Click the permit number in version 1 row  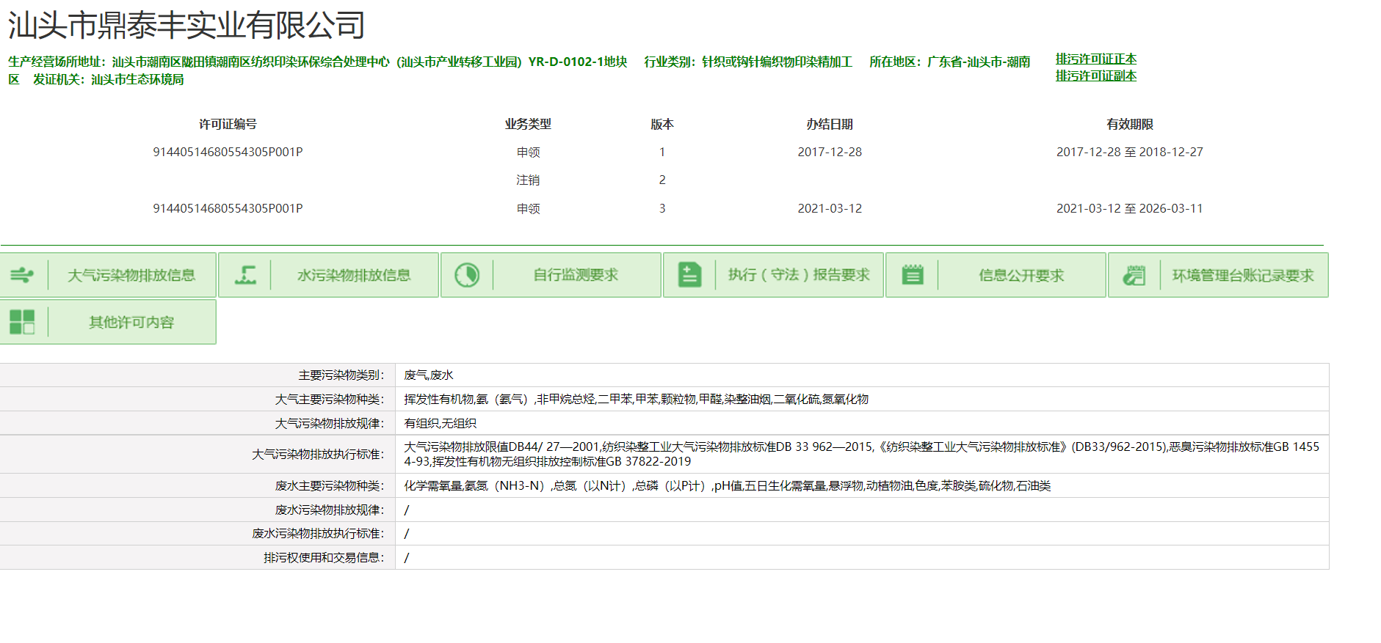pyautogui.click(x=228, y=152)
